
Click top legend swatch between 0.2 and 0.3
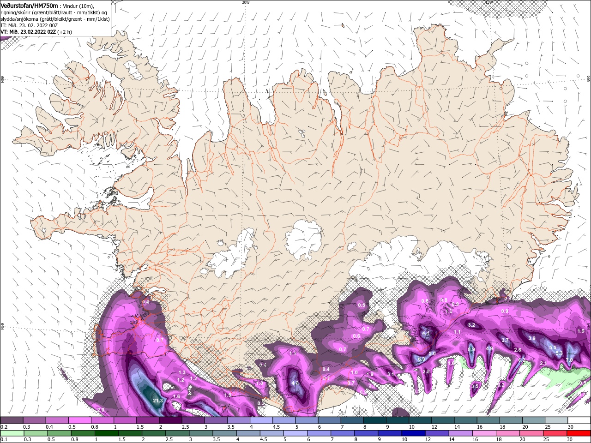pos(12,420)
